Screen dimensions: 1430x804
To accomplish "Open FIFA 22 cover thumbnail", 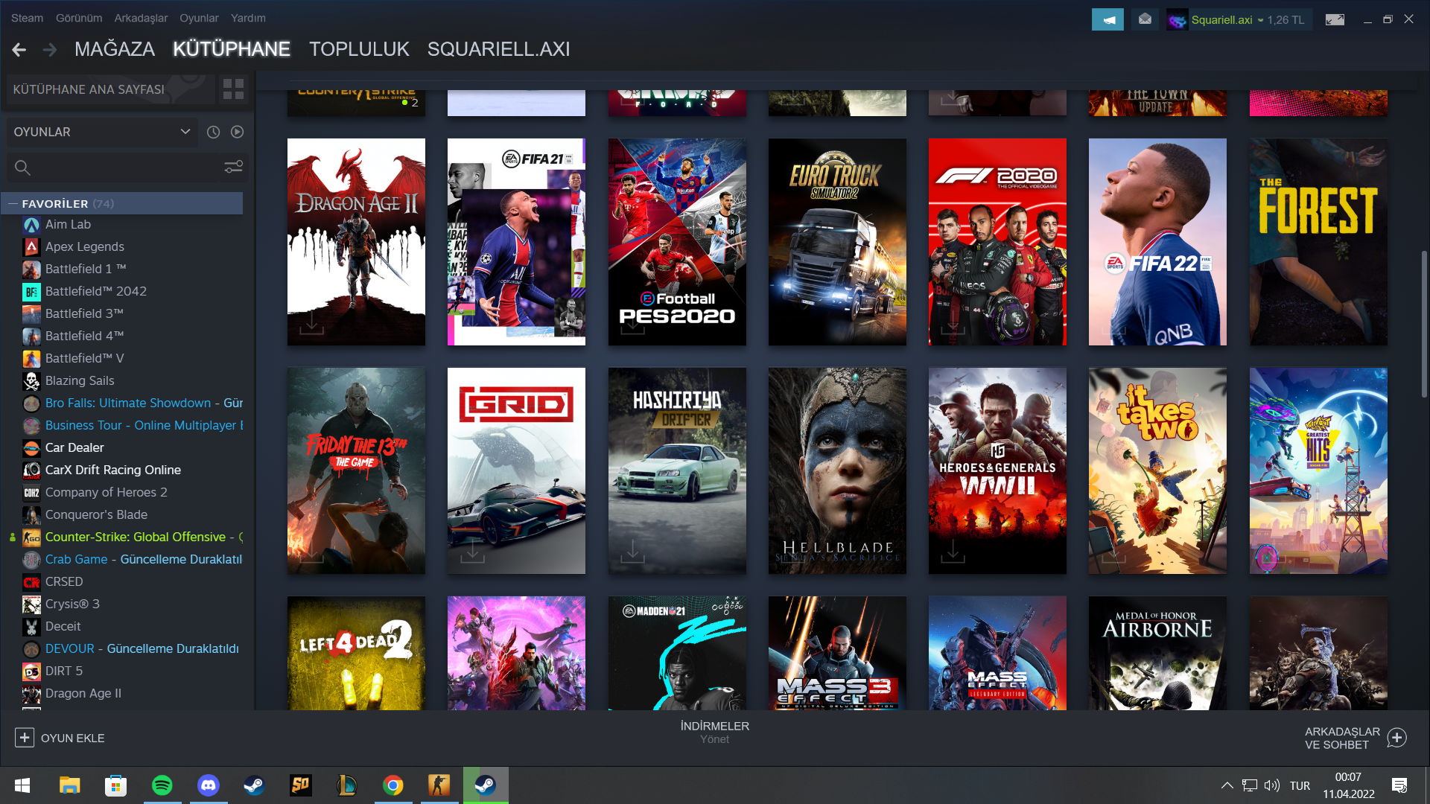I will pyautogui.click(x=1157, y=241).
